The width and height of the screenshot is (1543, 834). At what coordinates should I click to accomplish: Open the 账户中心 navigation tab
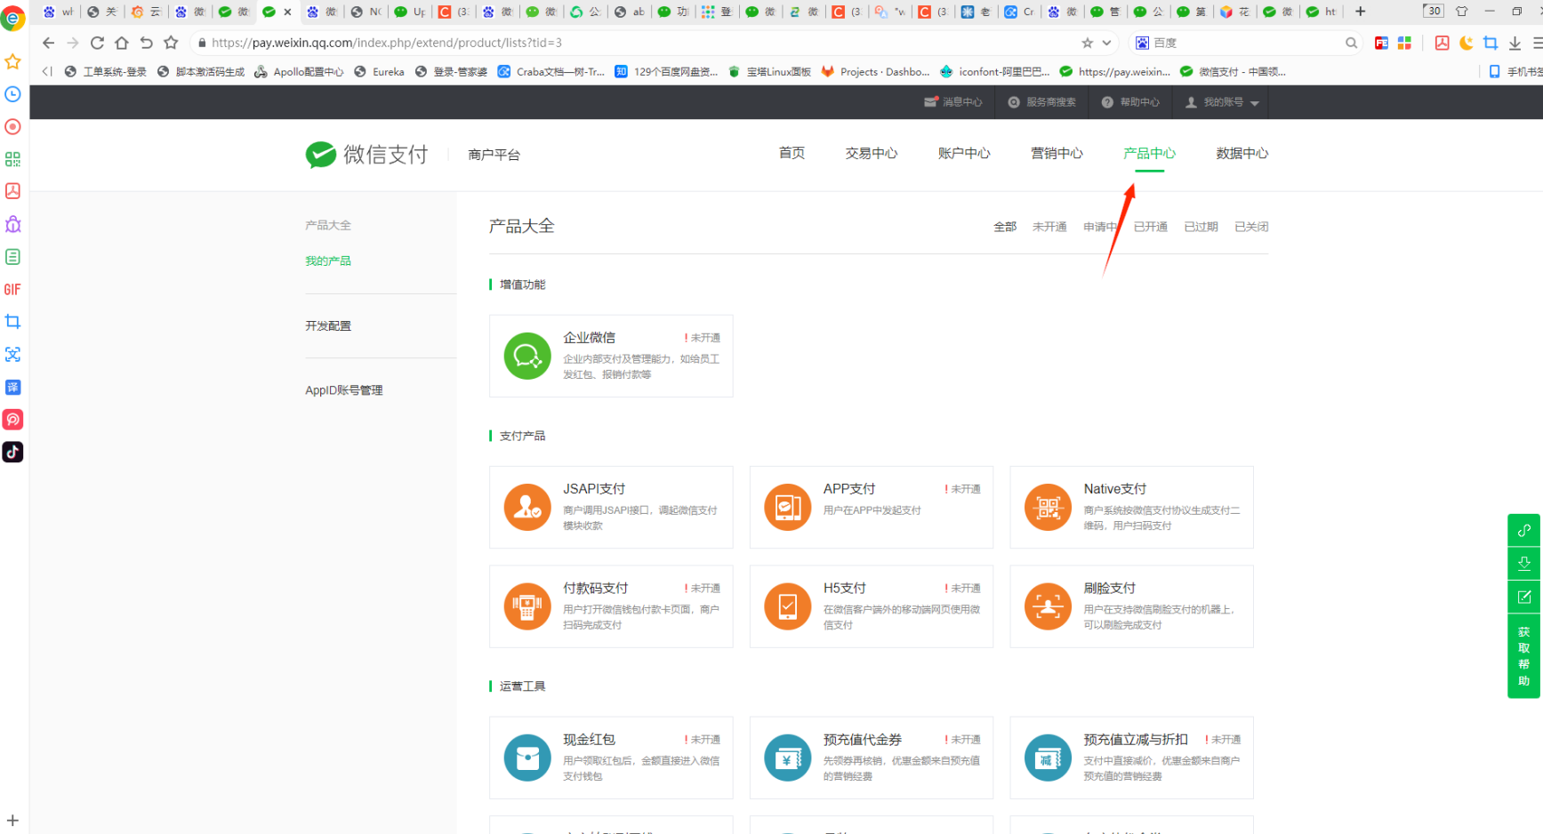coord(963,153)
